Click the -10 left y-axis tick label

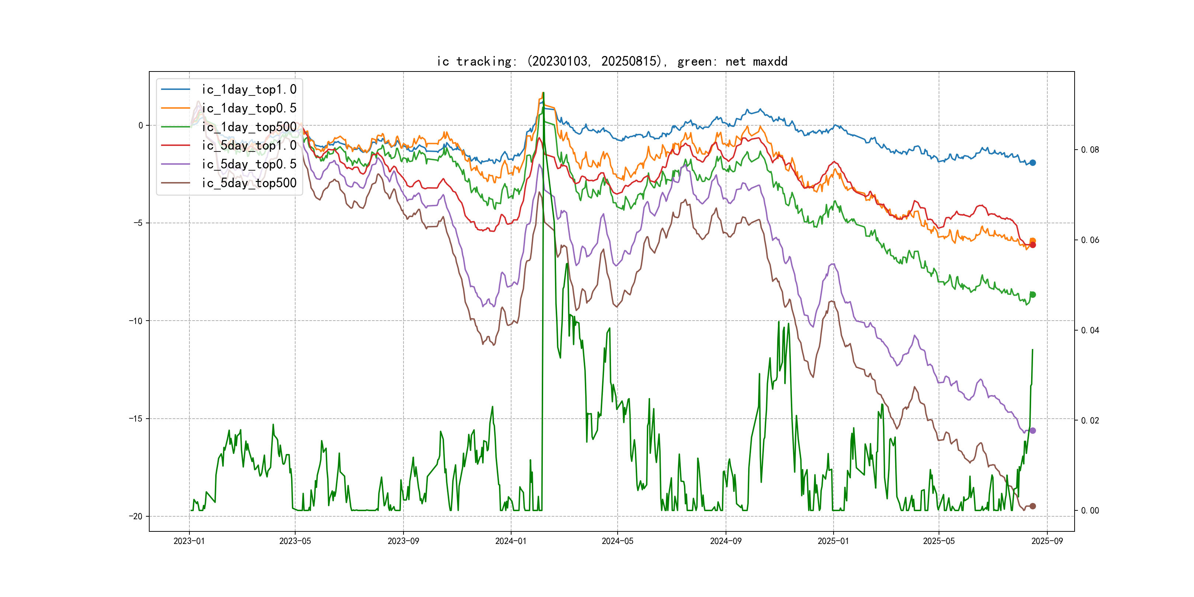click(136, 321)
